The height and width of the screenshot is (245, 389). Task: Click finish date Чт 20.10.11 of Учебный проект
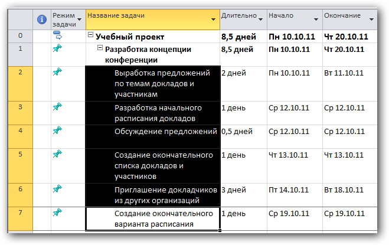pos(350,36)
